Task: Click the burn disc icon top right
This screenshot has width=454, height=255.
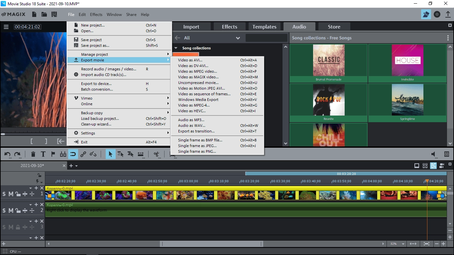Action: pos(437,14)
